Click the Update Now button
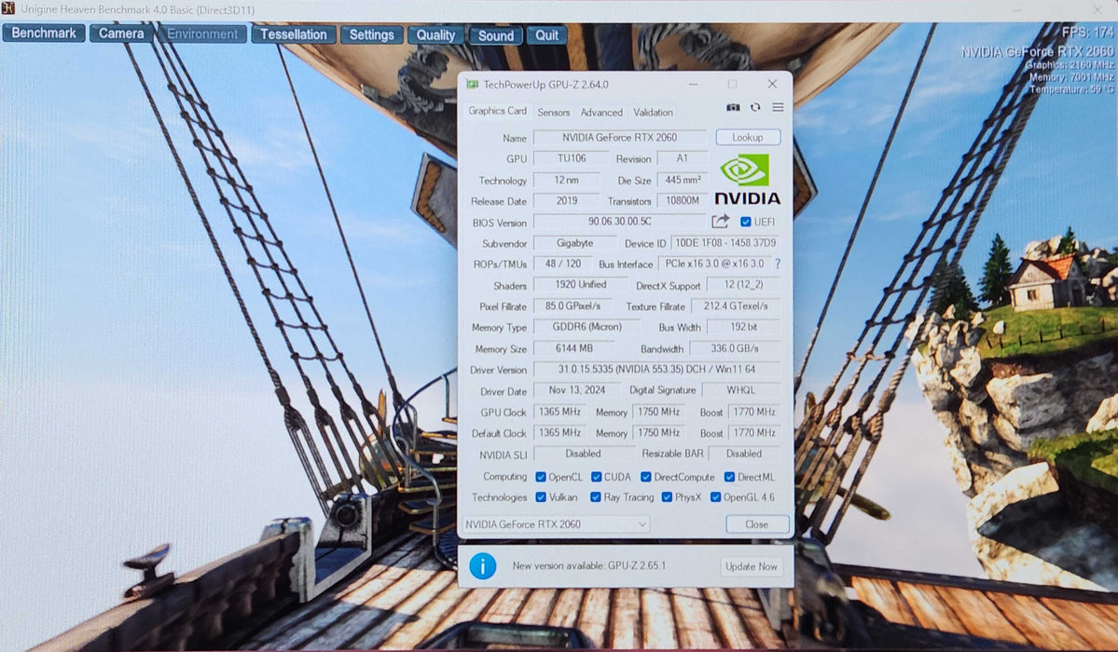The image size is (1118, 652). [751, 566]
